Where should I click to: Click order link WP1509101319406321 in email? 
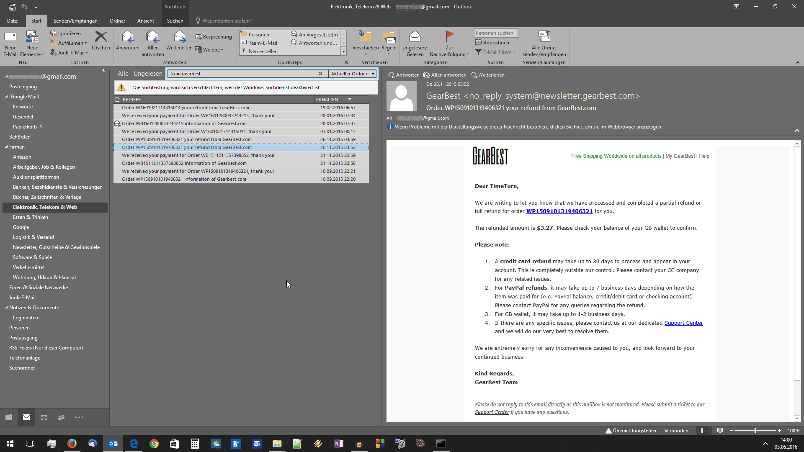[559, 211]
